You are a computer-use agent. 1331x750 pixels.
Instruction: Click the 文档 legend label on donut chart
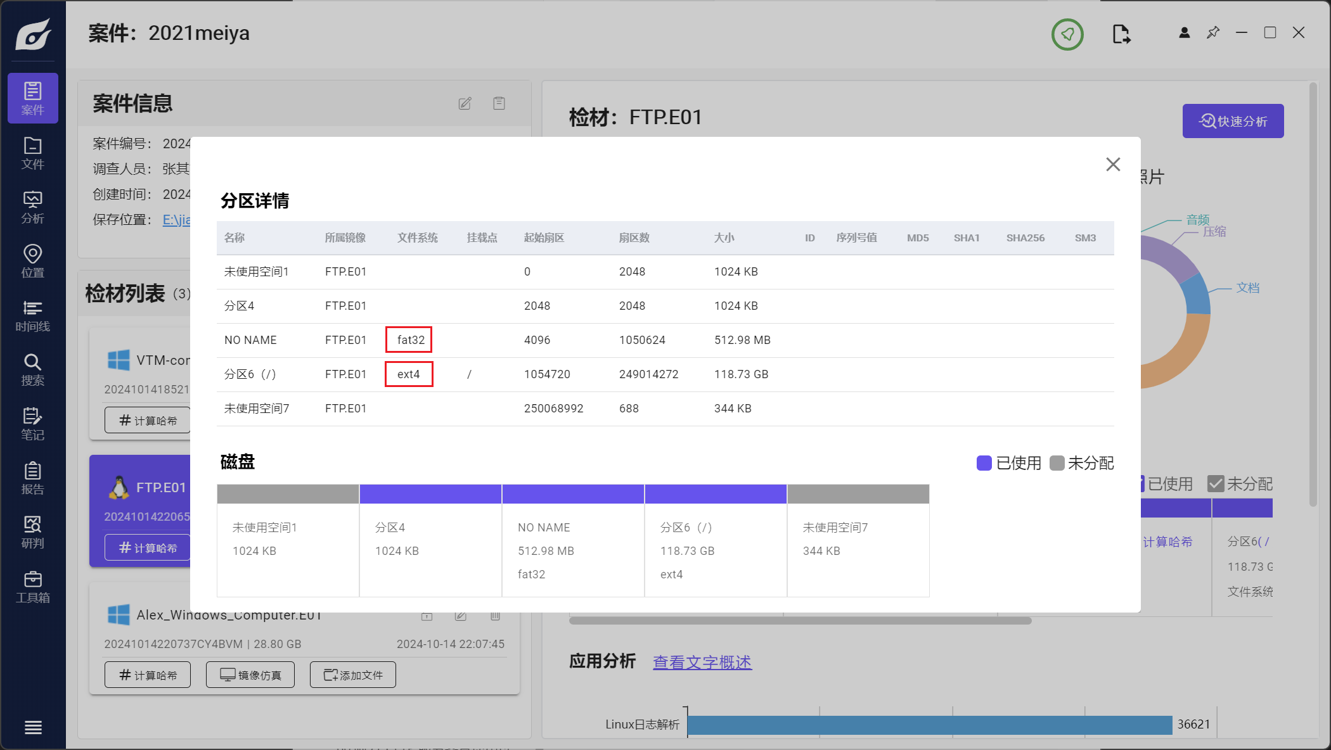pyautogui.click(x=1248, y=288)
